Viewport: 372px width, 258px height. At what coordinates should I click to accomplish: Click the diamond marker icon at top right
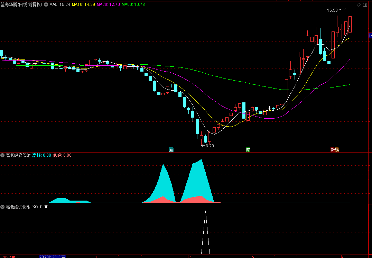359,5
